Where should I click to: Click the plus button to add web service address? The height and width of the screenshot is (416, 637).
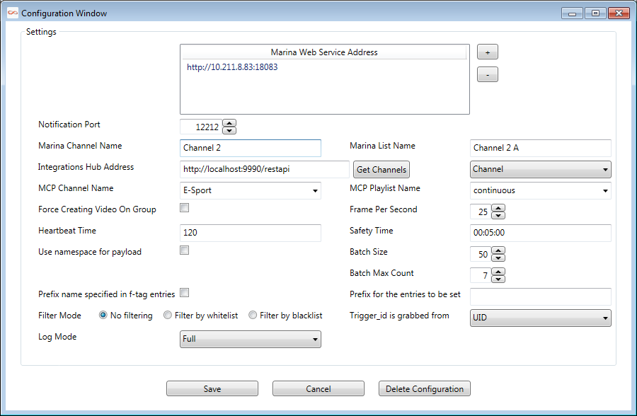click(487, 52)
